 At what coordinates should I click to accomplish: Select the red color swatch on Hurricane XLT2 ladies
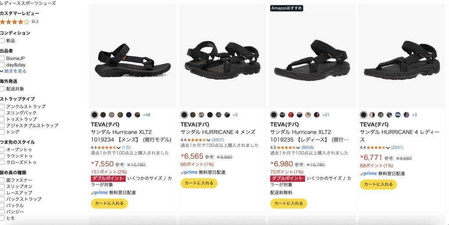coord(291,115)
